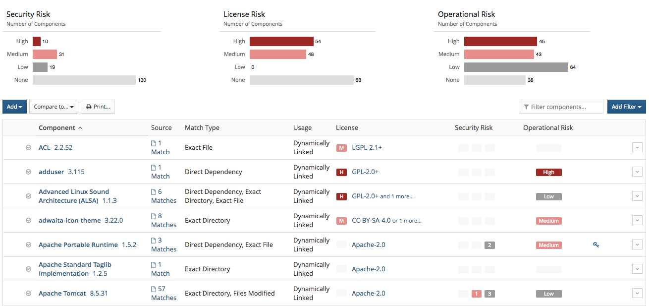649x306 pixels.
Task: Sort by the Component column header
Action: click(57, 128)
